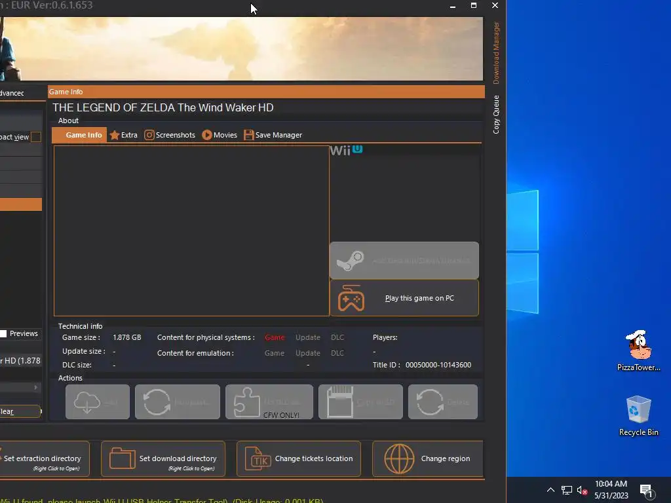Open the Game Info tab

point(79,135)
